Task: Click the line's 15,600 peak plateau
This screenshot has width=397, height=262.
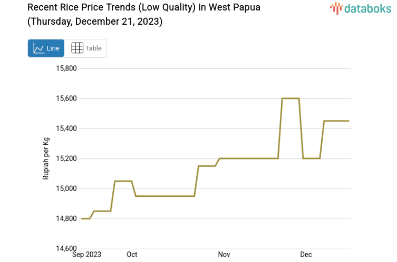Action: pos(291,98)
